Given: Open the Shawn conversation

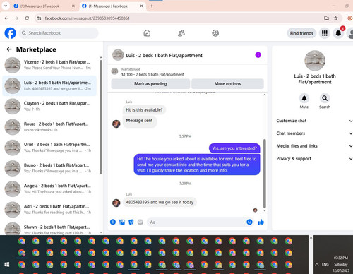Looking at the screenshot, I should tap(49, 229).
